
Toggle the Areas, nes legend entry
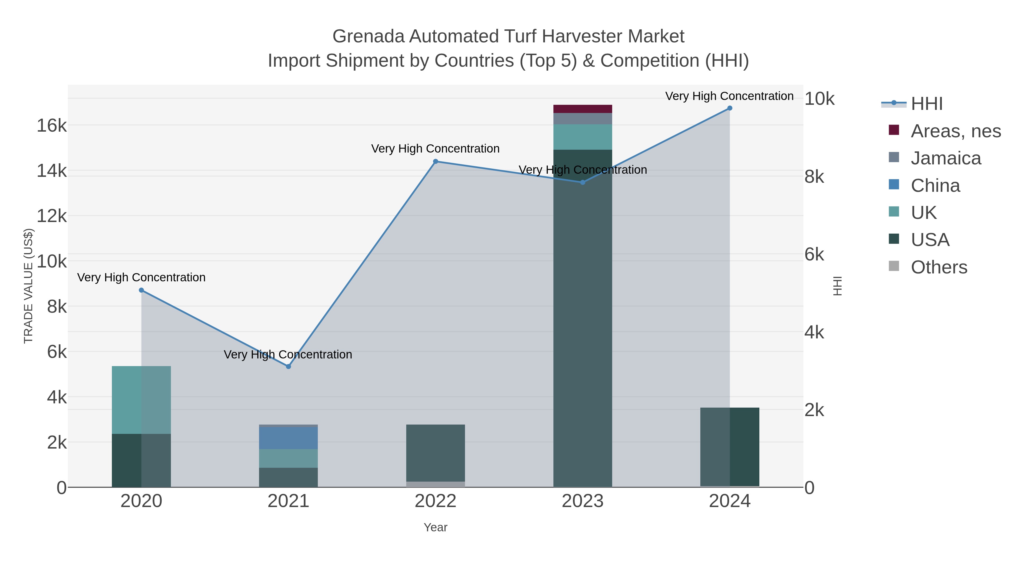(x=944, y=131)
